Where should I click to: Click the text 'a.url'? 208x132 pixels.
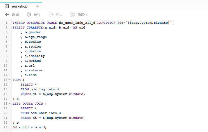point(30,66)
